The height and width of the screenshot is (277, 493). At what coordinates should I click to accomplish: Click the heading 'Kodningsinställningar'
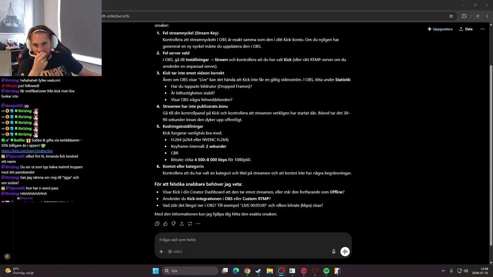[x=183, y=126]
